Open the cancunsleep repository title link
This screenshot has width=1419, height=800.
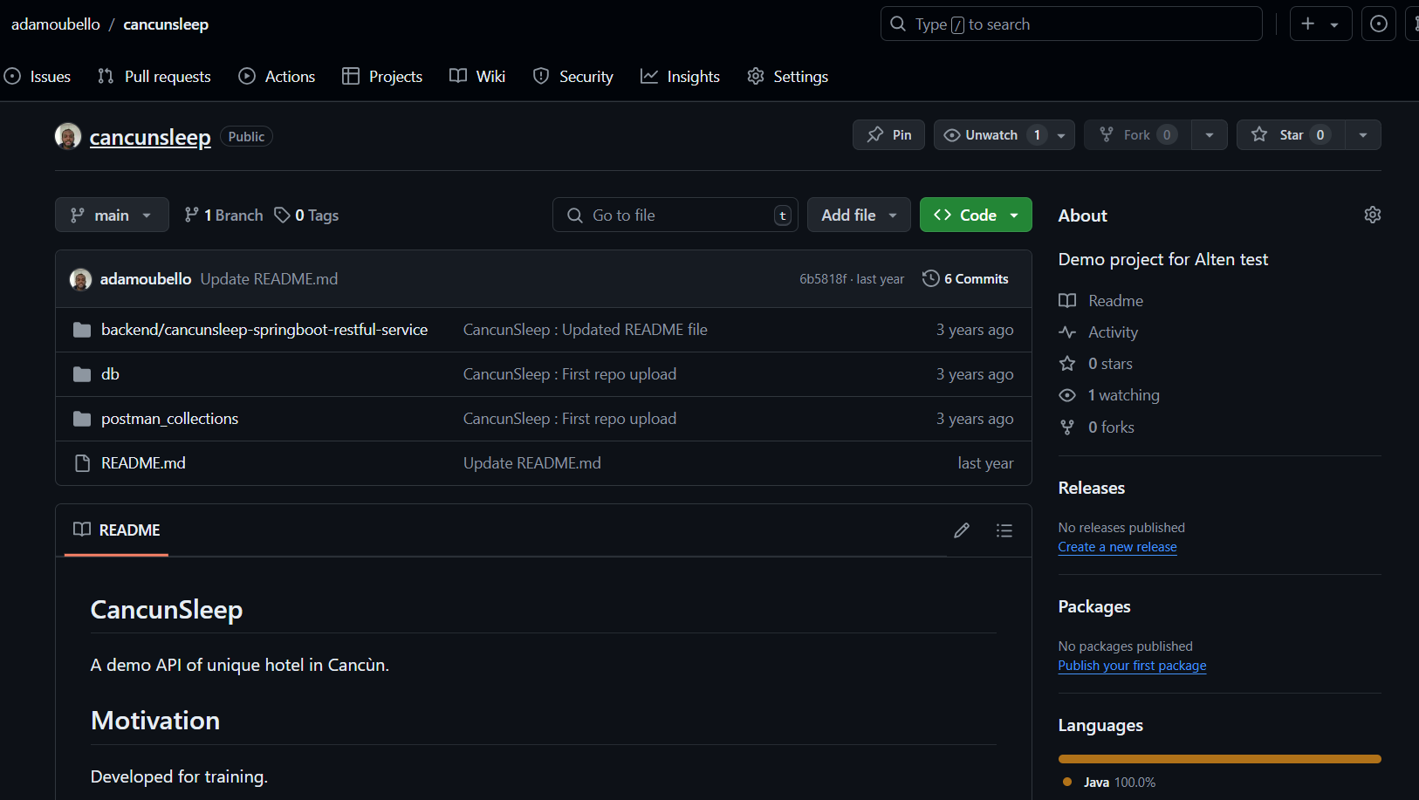(150, 137)
